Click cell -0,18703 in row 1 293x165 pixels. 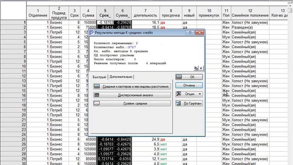click(105, 22)
